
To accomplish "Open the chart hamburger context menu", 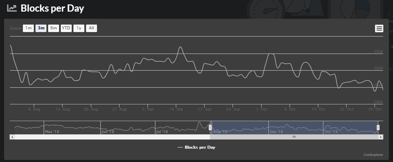I will (x=379, y=29).
